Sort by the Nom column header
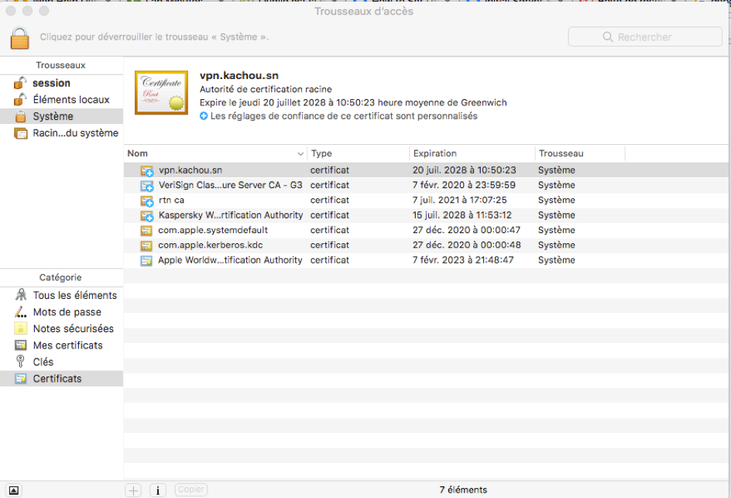731x498 pixels. coord(215,153)
